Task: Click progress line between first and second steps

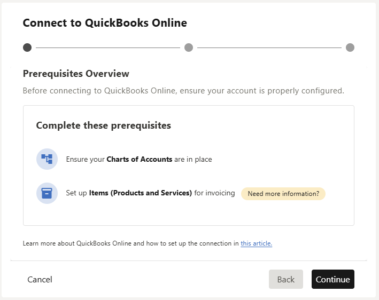Action: [108, 48]
